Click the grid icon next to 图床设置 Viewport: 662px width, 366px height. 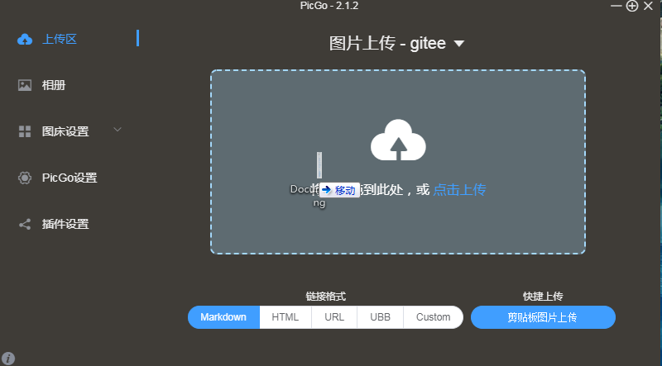click(x=25, y=131)
